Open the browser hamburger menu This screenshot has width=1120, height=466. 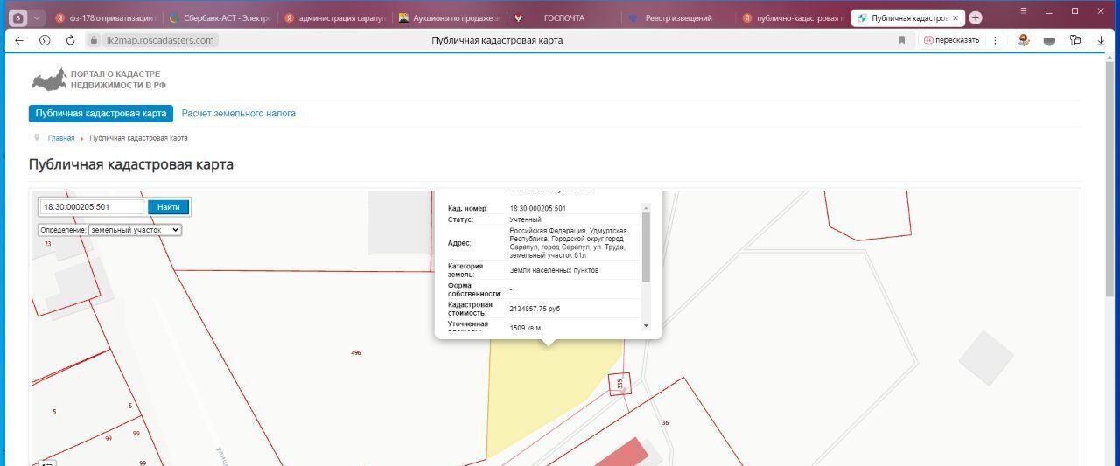pos(1025,10)
